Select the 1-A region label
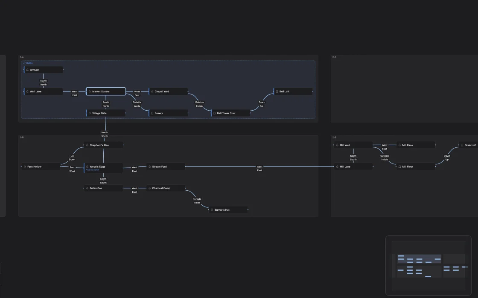 click(x=22, y=57)
